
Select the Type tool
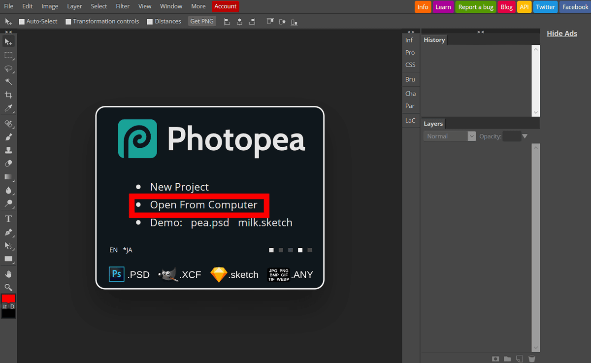[8, 219]
